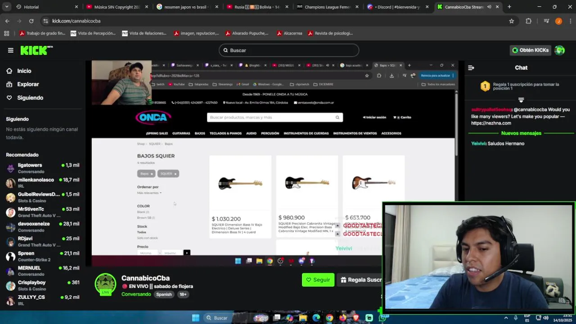This screenshot has height=324, width=576.
Task: Open the tab search dropdown arrow
Action: [x=6, y=7]
